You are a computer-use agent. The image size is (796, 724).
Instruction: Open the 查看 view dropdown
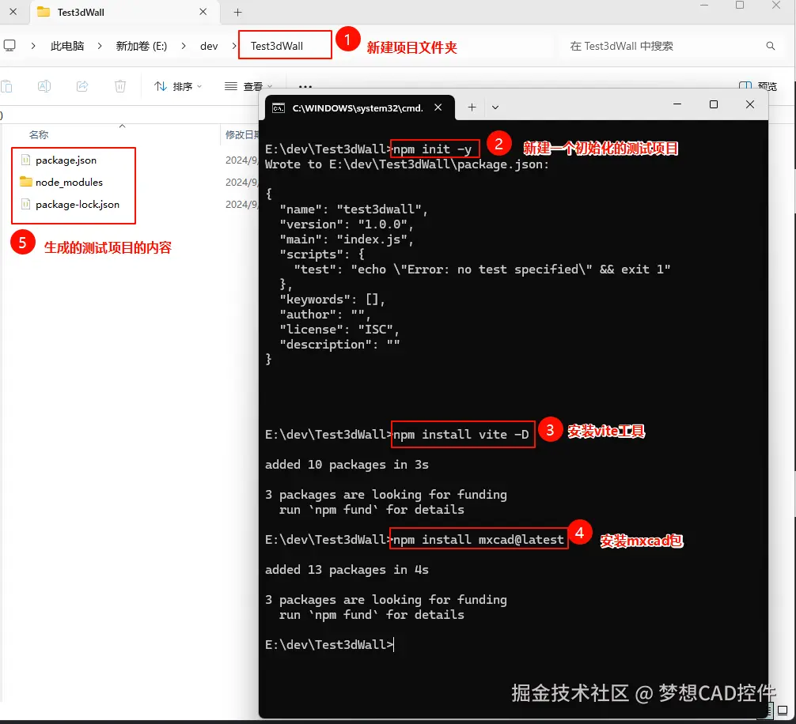click(x=248, y=87)
